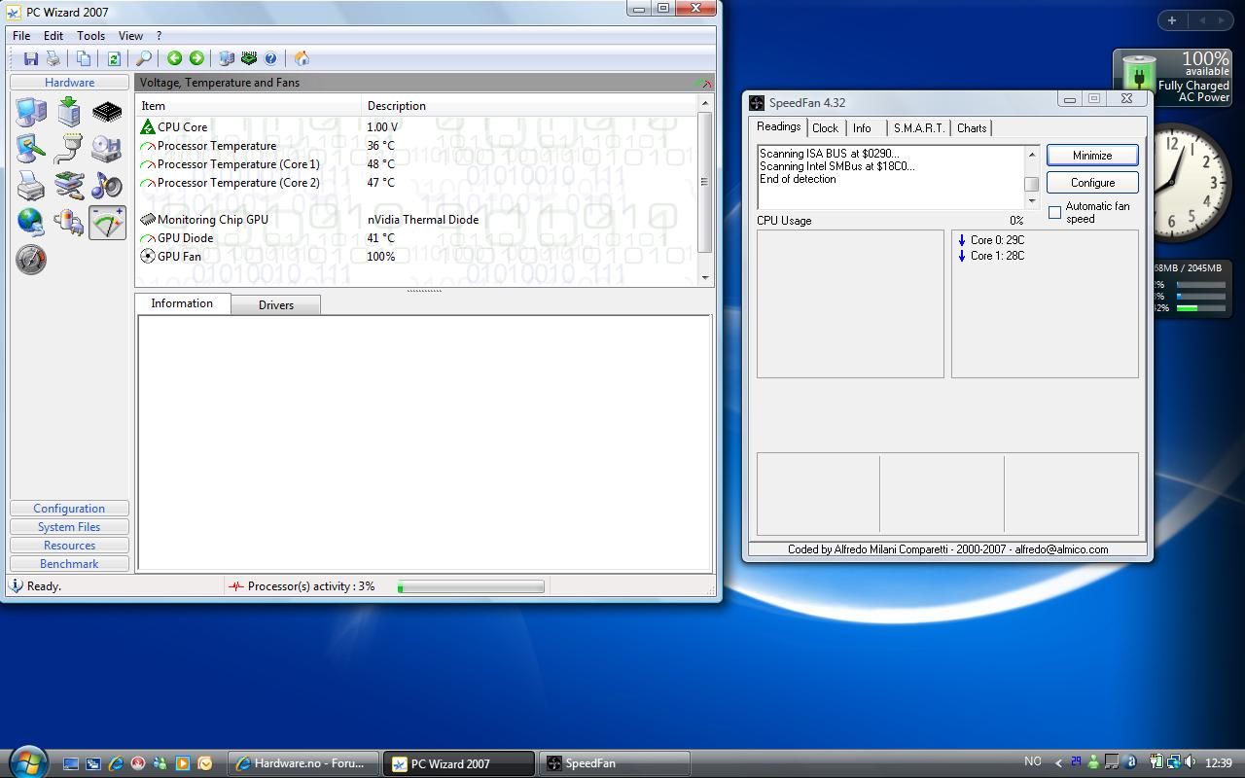Click the Save floppy disk toolbar icon
This screenshot has width=1245, height=778.
31,58
